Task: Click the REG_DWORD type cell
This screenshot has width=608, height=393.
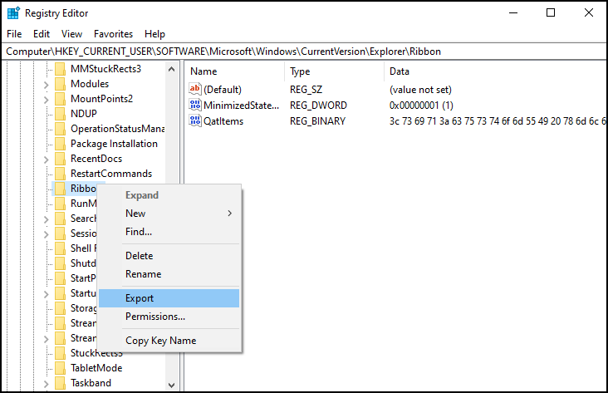Action: [318, 106]
